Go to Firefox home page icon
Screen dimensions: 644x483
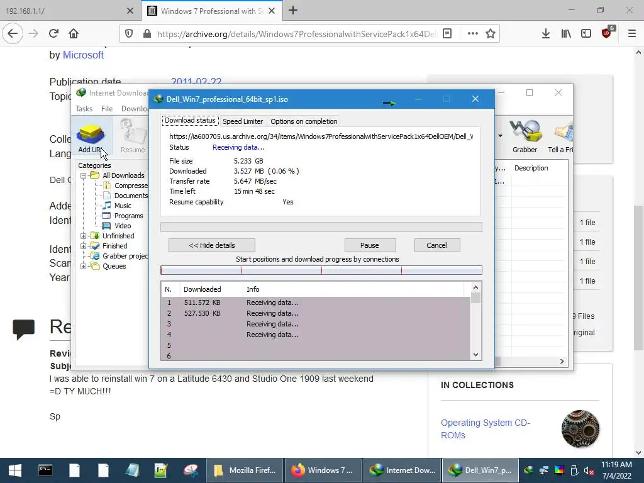pos(74,34)
